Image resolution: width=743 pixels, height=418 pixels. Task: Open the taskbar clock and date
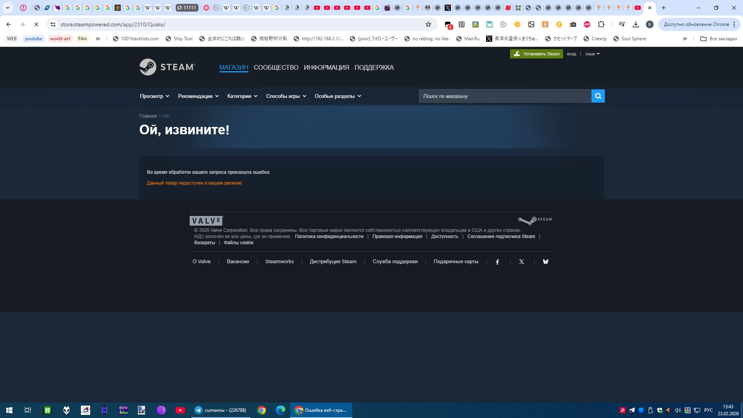click(x=728, y=410)
